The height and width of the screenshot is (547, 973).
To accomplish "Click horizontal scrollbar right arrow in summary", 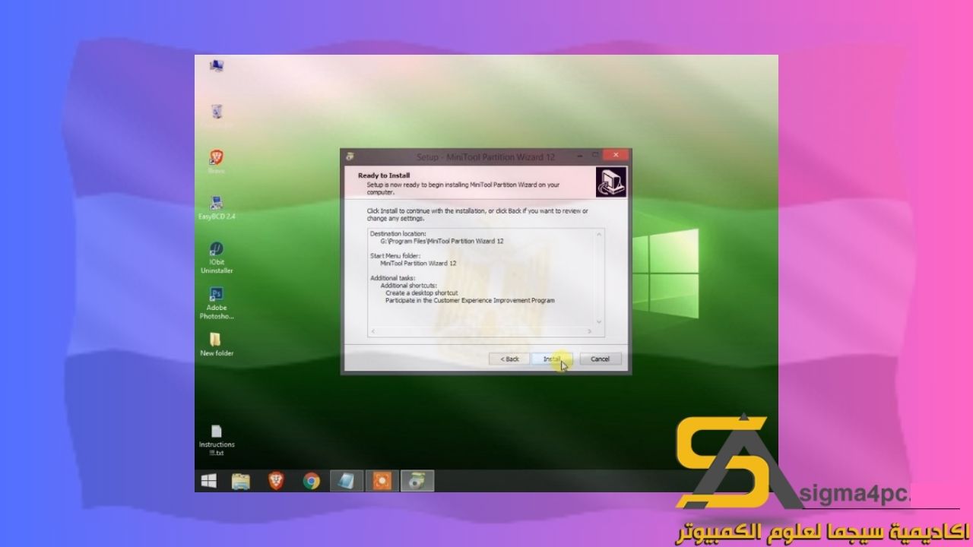I will (x=590, y=332).
